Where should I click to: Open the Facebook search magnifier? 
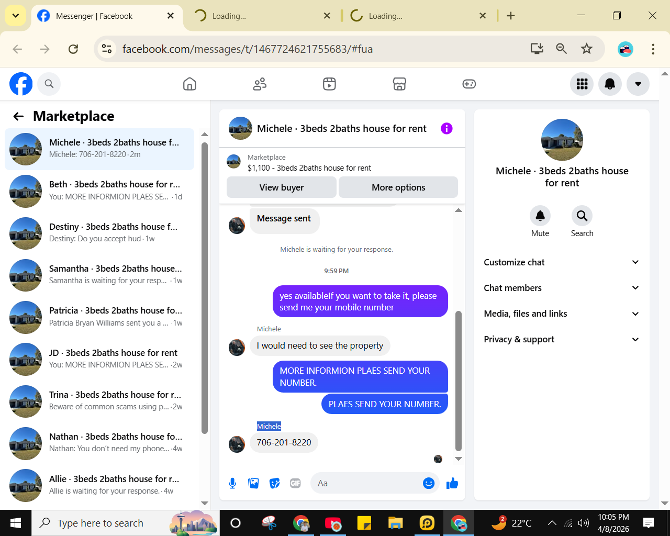(49, 84)
